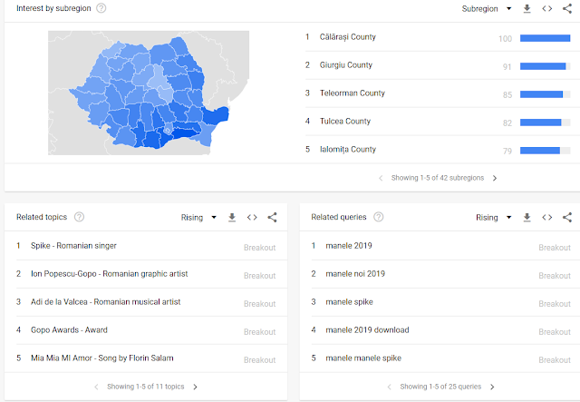Embed the Interest by subregion widget
Screen dimensions: 580x402
(x=547, y=8)
